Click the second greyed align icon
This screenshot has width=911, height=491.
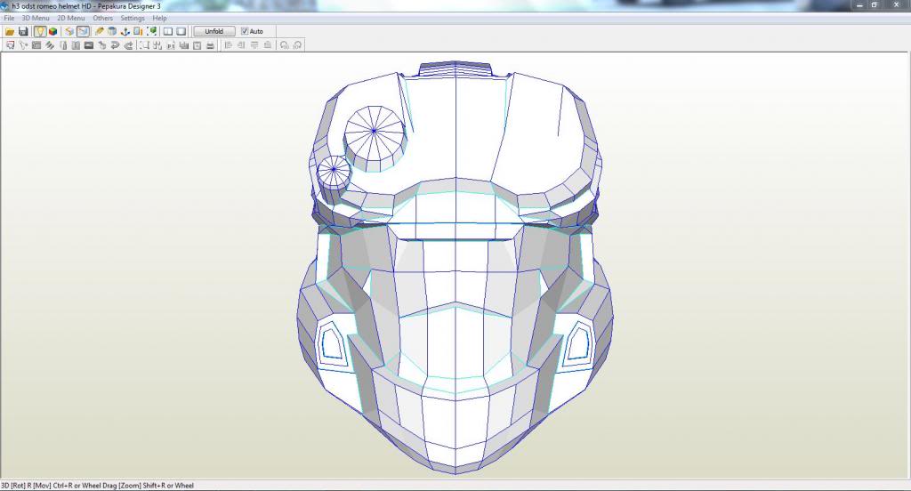point(241,45)
